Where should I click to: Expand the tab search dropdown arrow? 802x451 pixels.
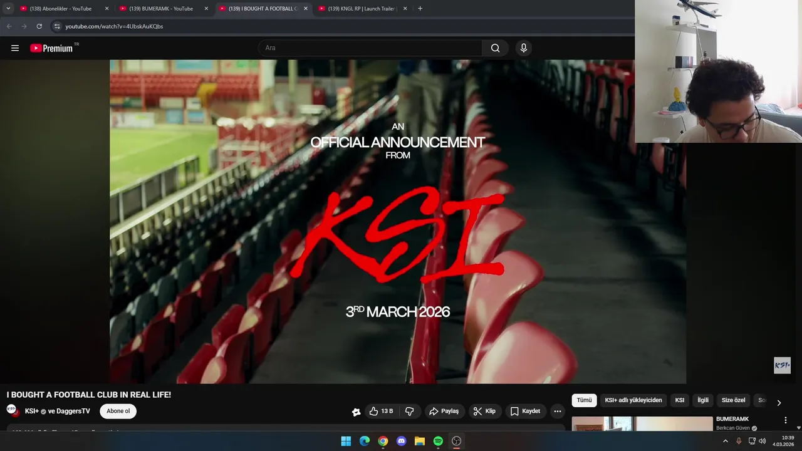[x=8, y=9]
